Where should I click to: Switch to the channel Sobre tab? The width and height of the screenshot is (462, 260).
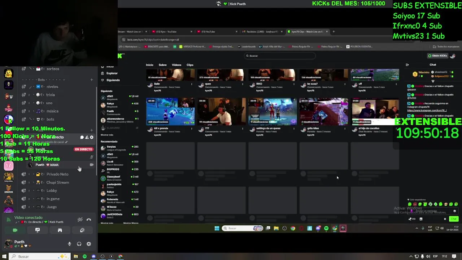162,65
